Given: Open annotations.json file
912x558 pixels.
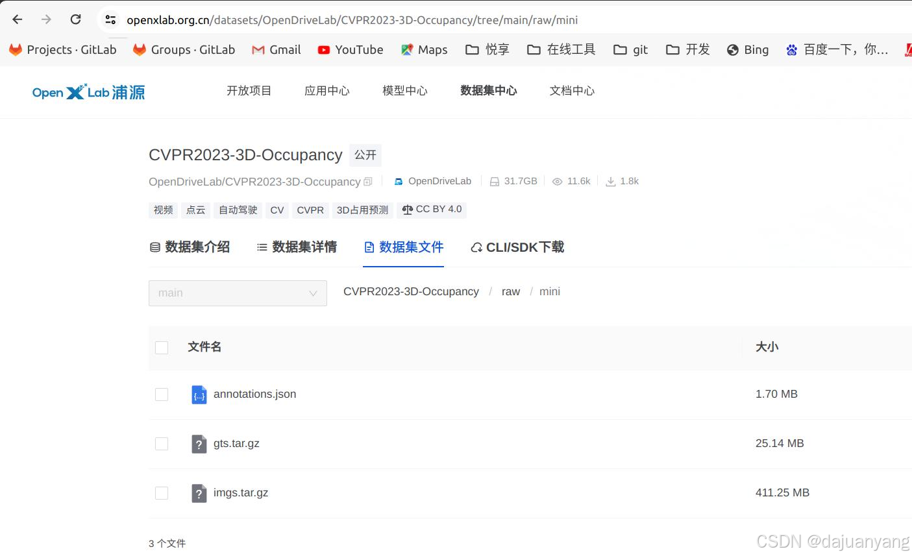Looking at the screenshot, I should click(x=254, y=394).
